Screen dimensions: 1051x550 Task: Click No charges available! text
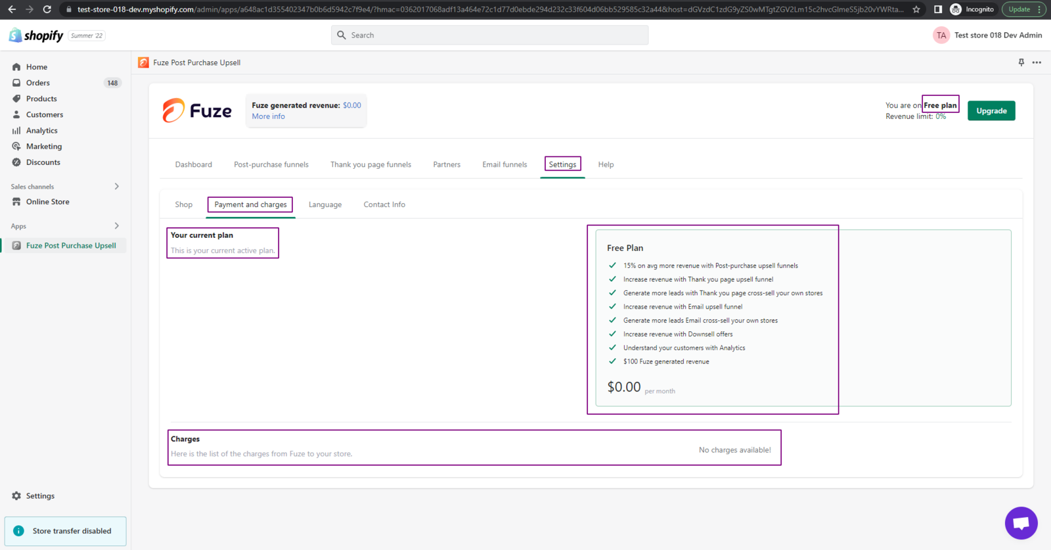coord(735,450)
